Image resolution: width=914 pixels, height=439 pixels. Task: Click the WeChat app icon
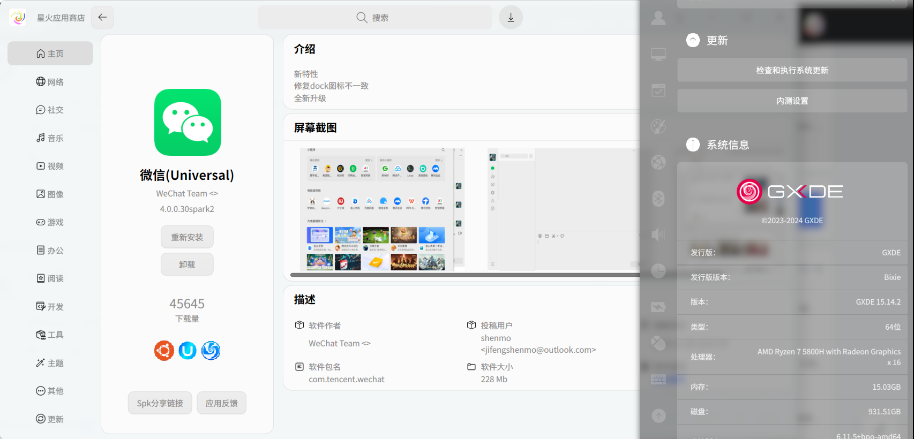click(x=188, y=122)
